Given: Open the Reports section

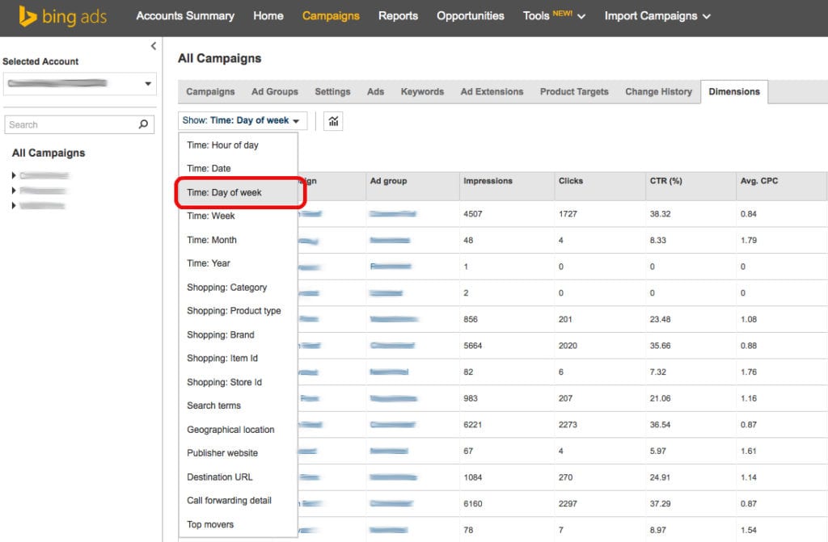Looking at the screenshot, I should [398, 16].
